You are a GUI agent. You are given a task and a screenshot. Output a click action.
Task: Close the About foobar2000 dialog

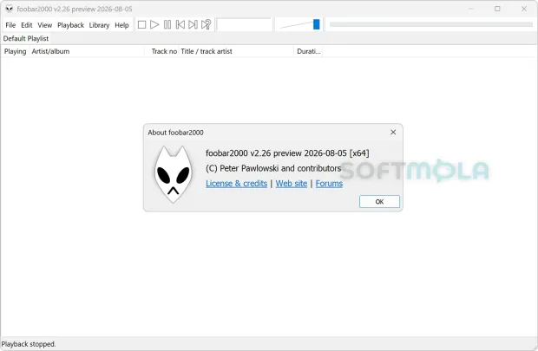pyautogui.click(x=393, y=133)
